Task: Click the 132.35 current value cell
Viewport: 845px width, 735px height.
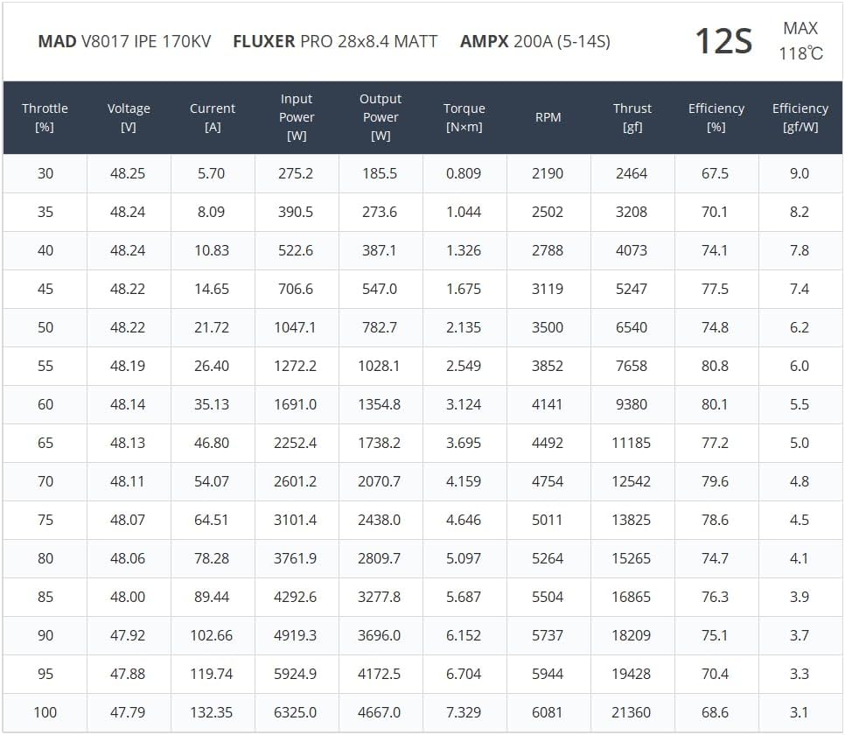Action: [212, 712]
